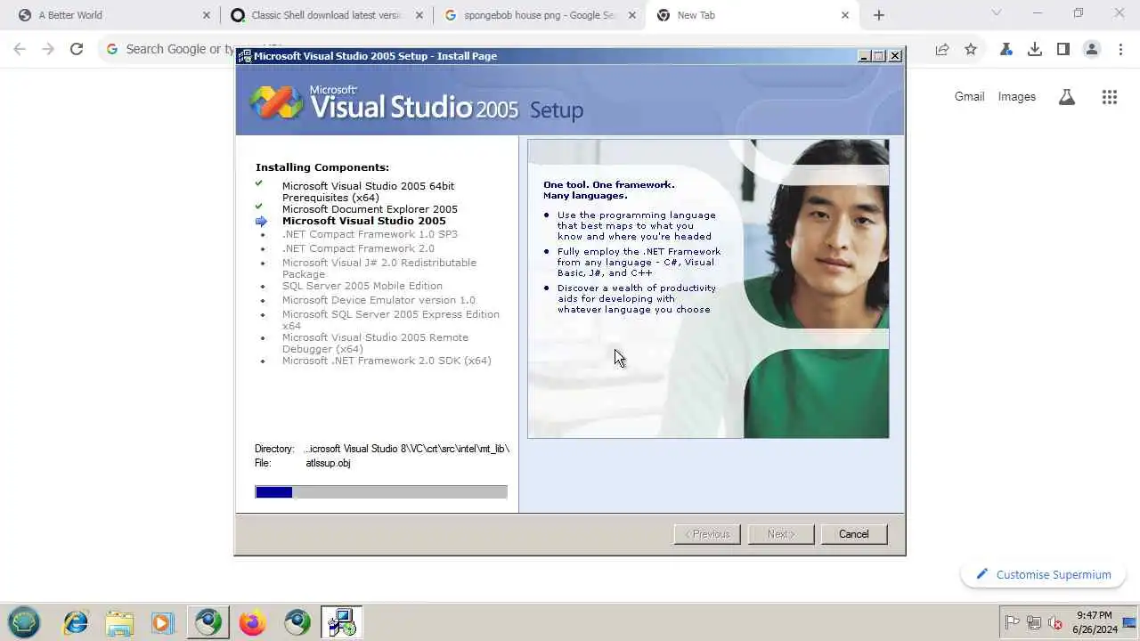Launch Internet Explorer from the taskbar

tap(76, 622)
